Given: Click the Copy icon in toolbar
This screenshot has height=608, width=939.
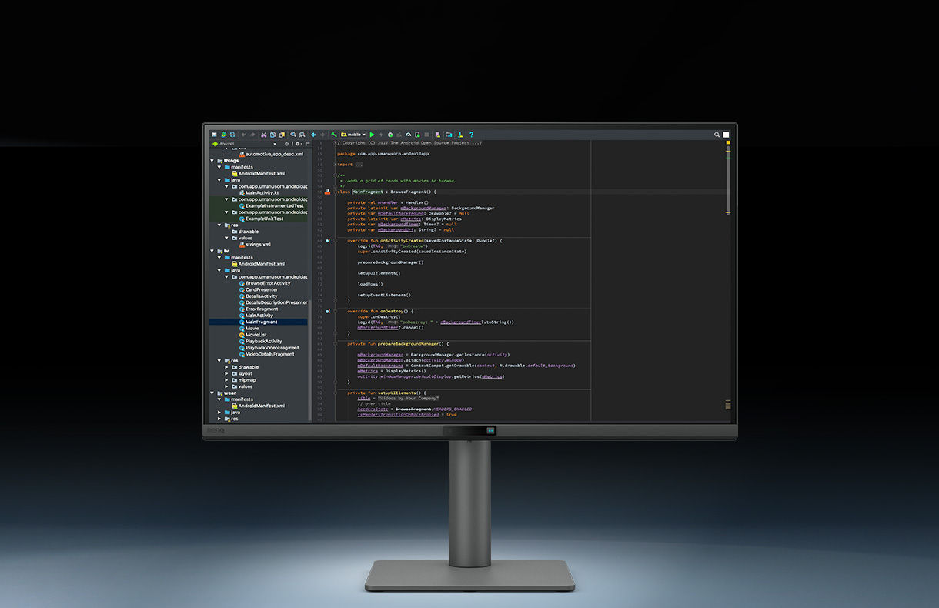Looking at the screenshot, I should click(272, 135).
